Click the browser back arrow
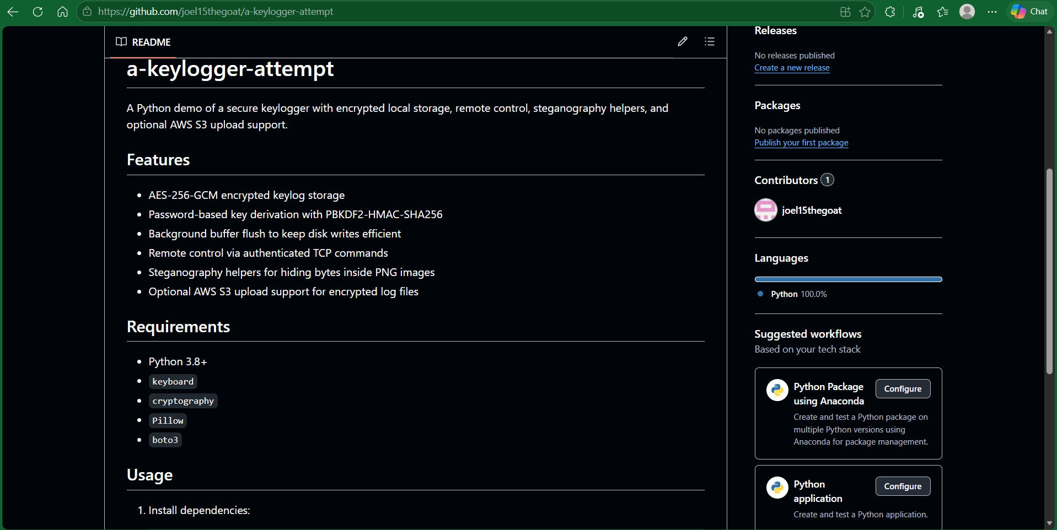 point(13,12)
